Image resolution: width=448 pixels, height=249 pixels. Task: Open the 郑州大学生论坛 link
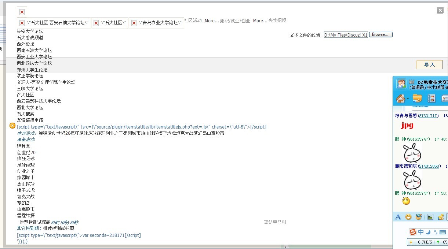32,70
